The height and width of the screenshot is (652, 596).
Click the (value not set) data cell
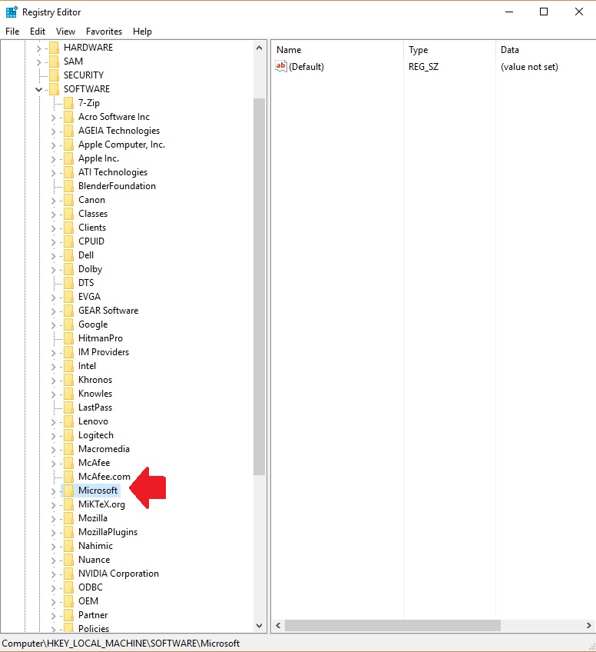529,67
